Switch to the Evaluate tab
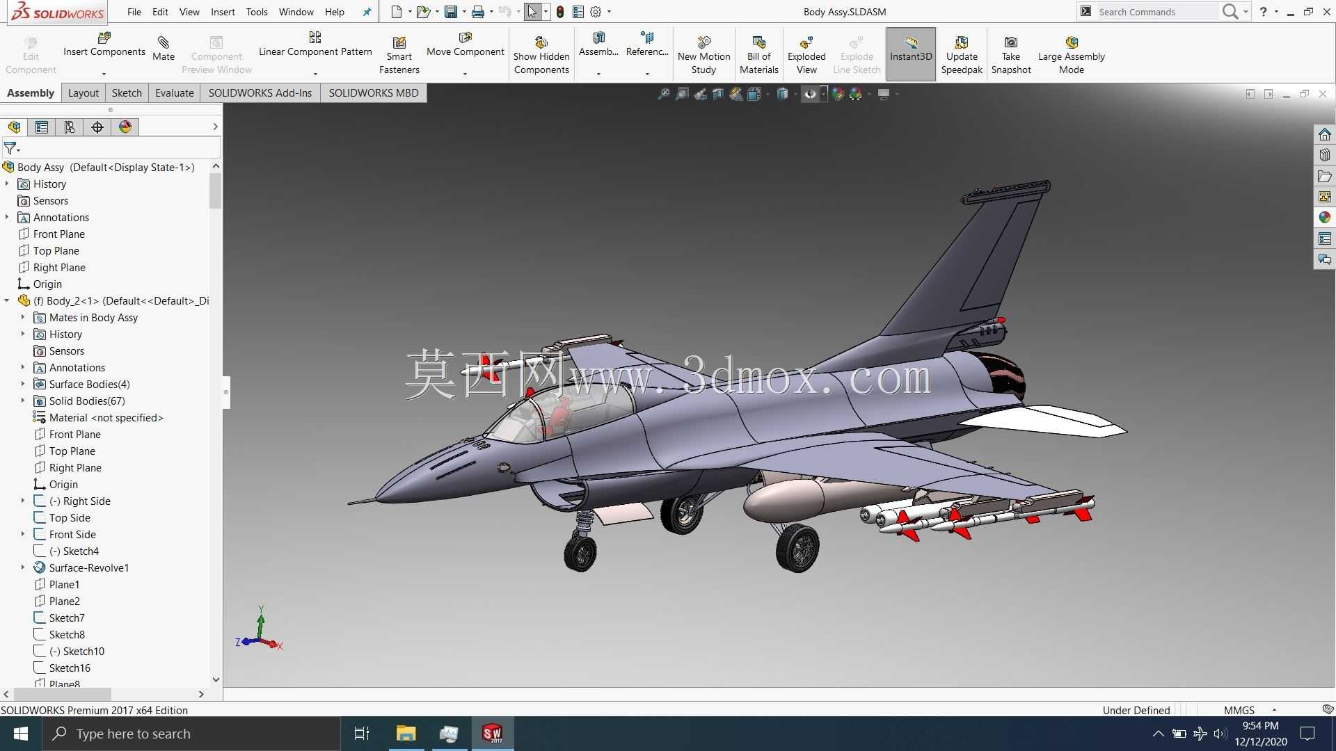The image size is (1336, 751). click(174, 92)
